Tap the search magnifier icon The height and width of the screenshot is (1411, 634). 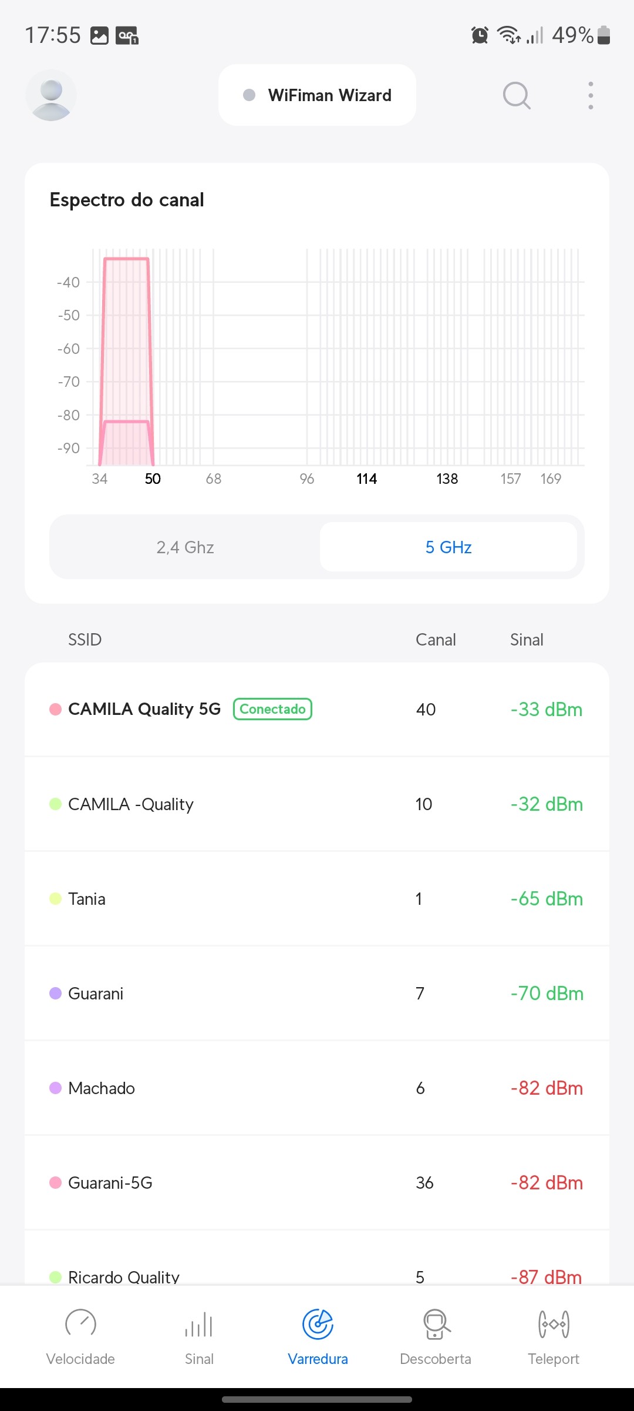[517, 95]
